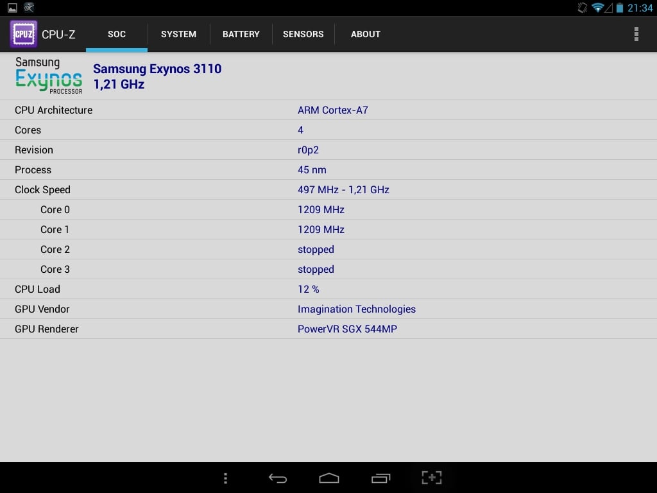Select the Clock Speed row label
Image resolution: width=657 pixels, height=493 pixels.
[42, 190]
